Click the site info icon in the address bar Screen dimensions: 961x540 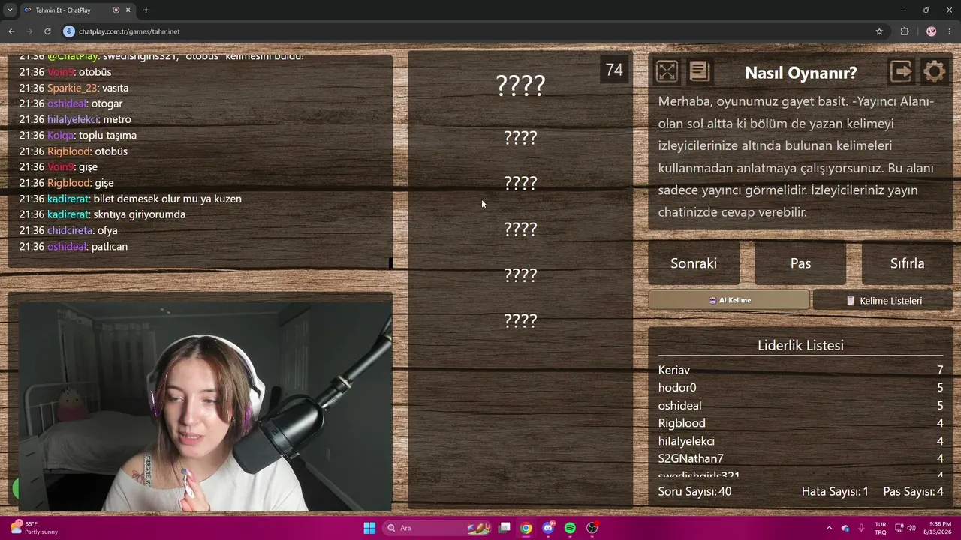(69, 31)
